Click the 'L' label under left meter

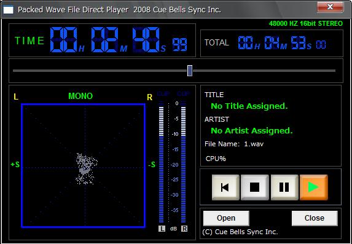tap(162, 229)
